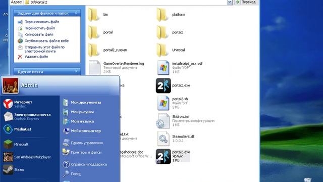Image resolution: width=323 pixels, height=182 pixels.
Task: Click the address field D:\Portal 2
Action: 126,2
